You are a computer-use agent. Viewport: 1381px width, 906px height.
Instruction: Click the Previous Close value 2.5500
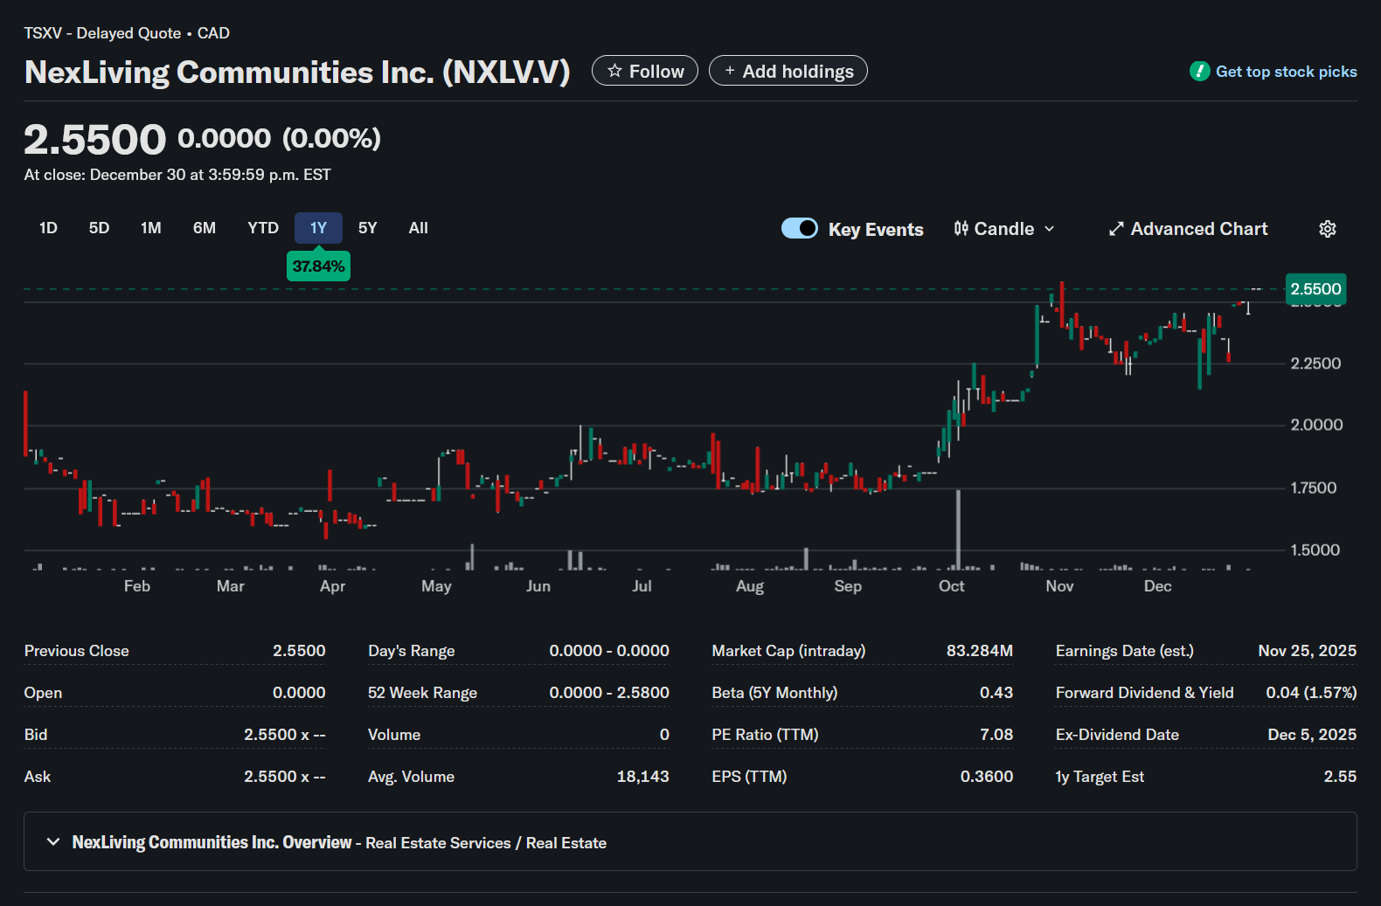tap(299, 651)
